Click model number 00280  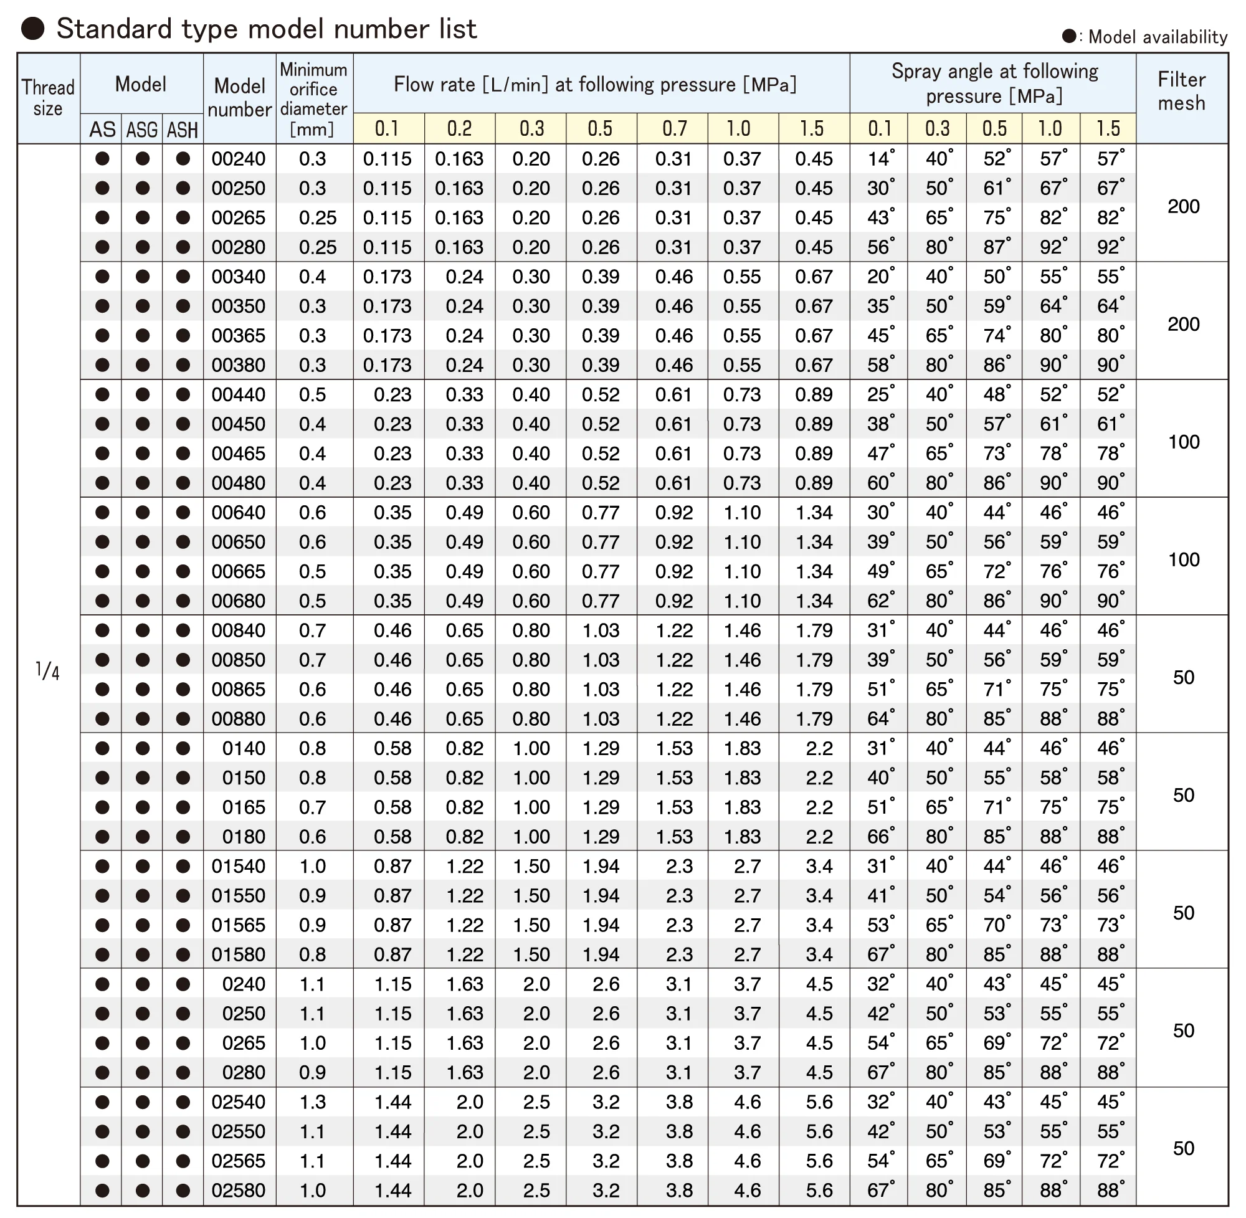[239, 247]
